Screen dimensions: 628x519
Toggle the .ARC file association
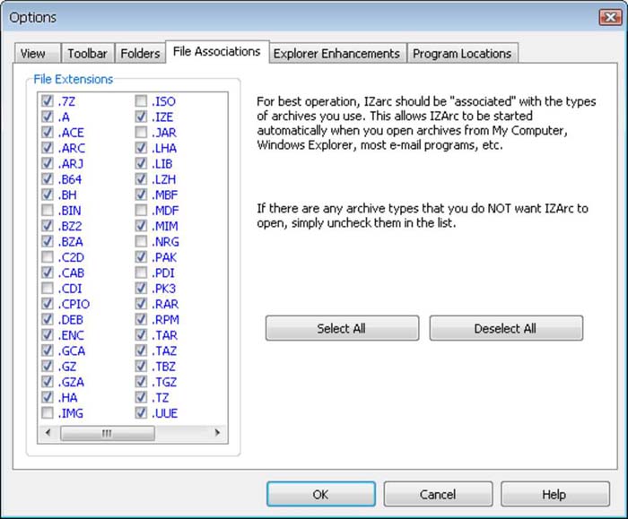tap(48, 148)
